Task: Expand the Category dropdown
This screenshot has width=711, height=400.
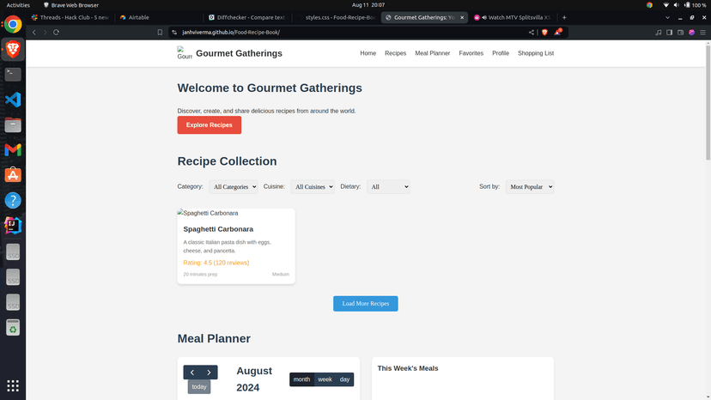Action: [x=234, y=187]
